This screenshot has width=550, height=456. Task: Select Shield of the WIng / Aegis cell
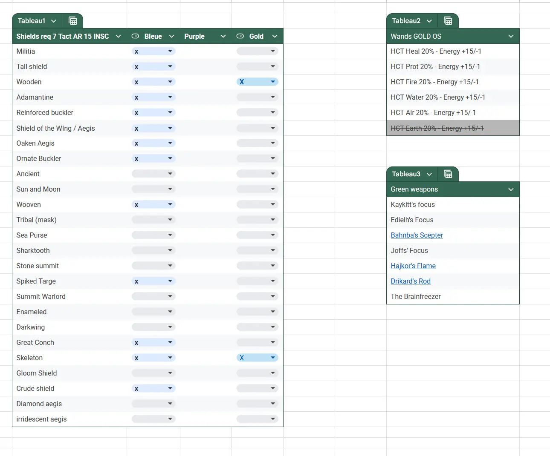(x=69, y=128)
